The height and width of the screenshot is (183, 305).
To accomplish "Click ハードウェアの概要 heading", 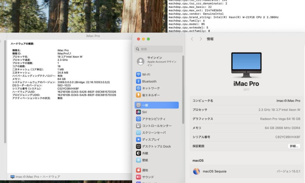I will pos(22,44).
